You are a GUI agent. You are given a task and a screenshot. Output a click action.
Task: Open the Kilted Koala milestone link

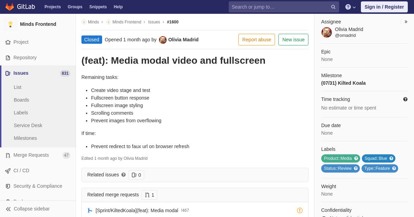point(343,83)
